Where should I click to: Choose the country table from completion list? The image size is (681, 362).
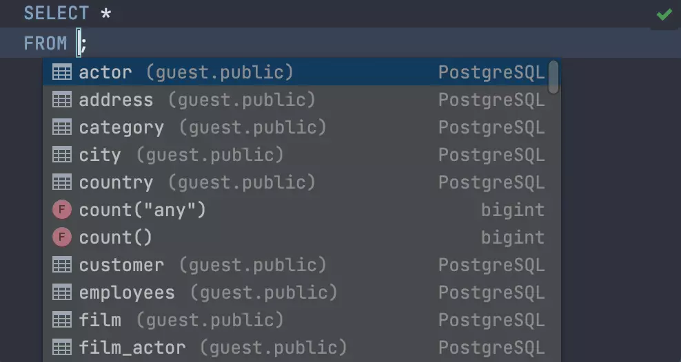coord(116,182)
